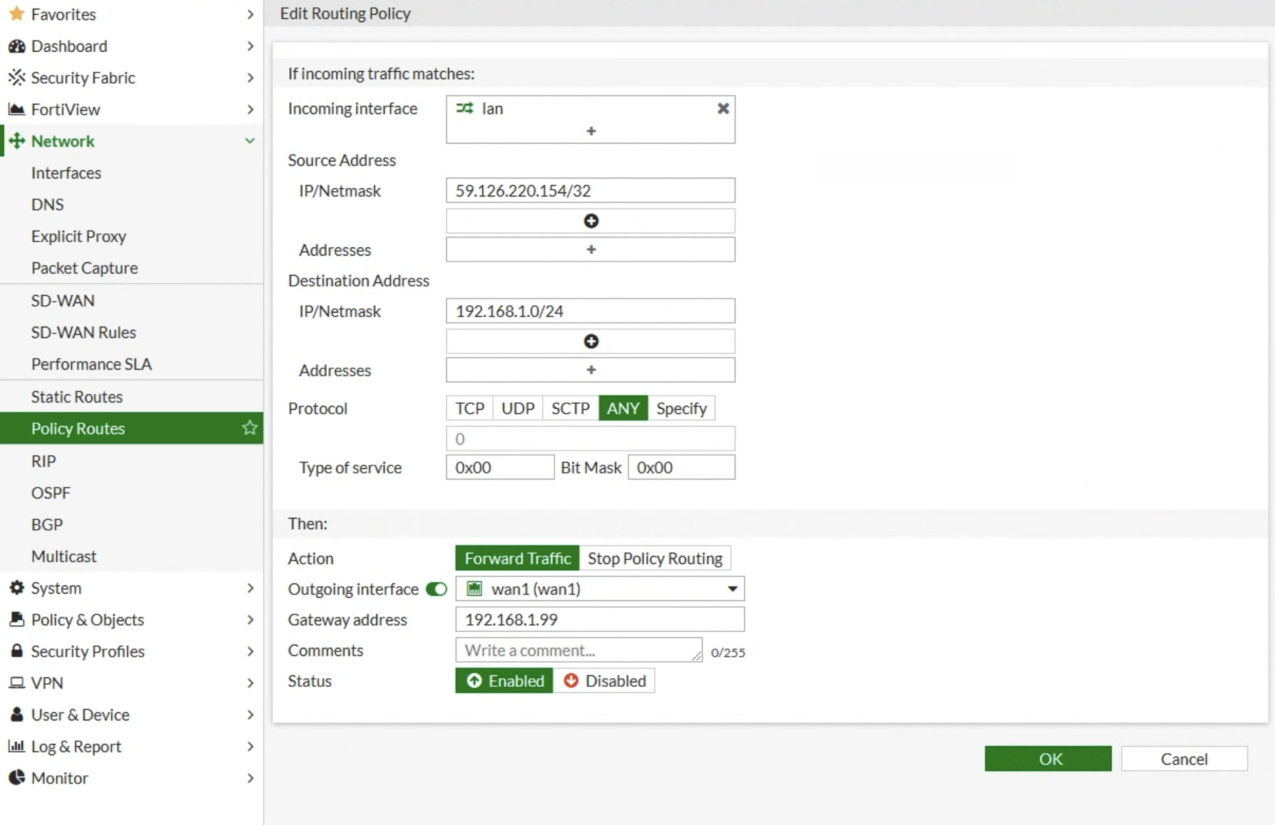Choose Stop Policy Routing action
Viewport: 1275px width, 825px height.
[654, 558]
